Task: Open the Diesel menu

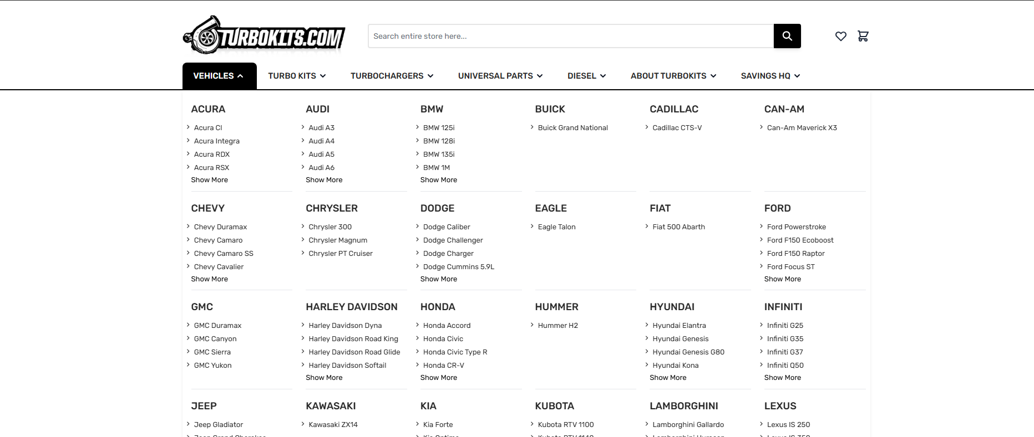Action: tap(586, 76)
